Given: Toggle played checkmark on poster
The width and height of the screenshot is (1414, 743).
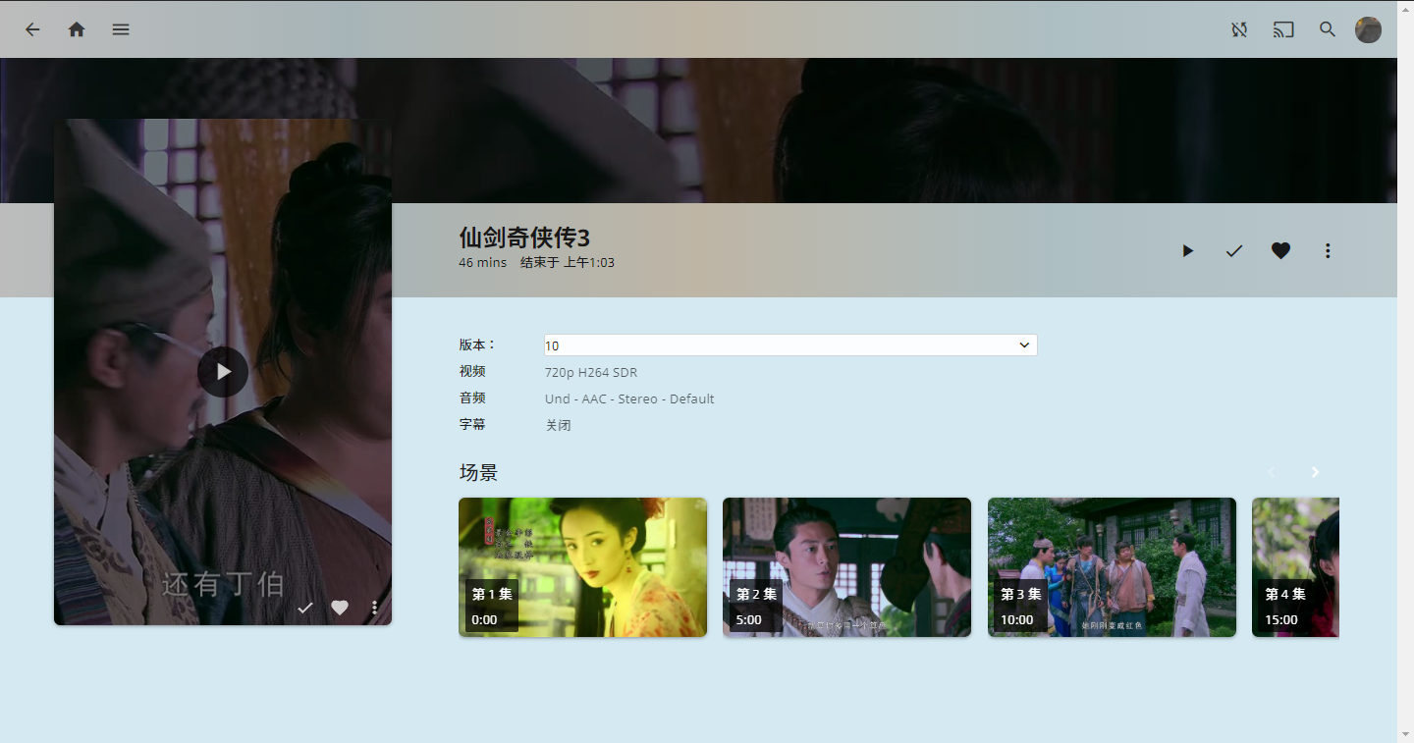Looking at the screenshot, I should coord(304,608).
